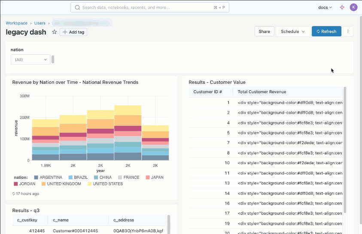The image size is (362, 234).
Task: Click the search magnifier icon
Action: (x=77, y=7)
